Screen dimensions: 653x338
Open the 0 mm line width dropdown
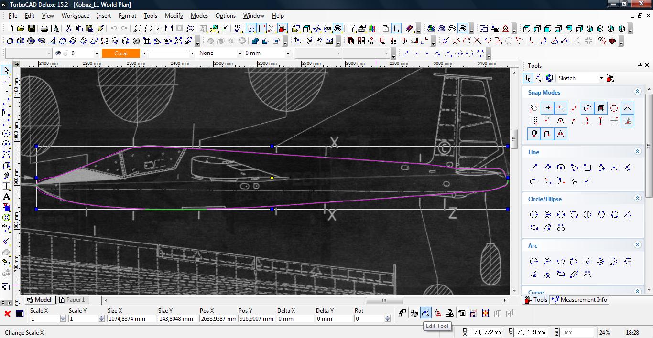288,53
